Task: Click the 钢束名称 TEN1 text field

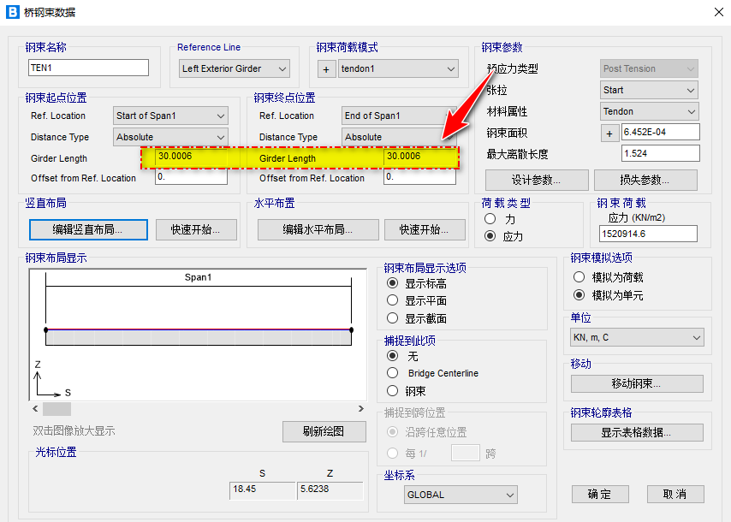Action: point(88,68)
